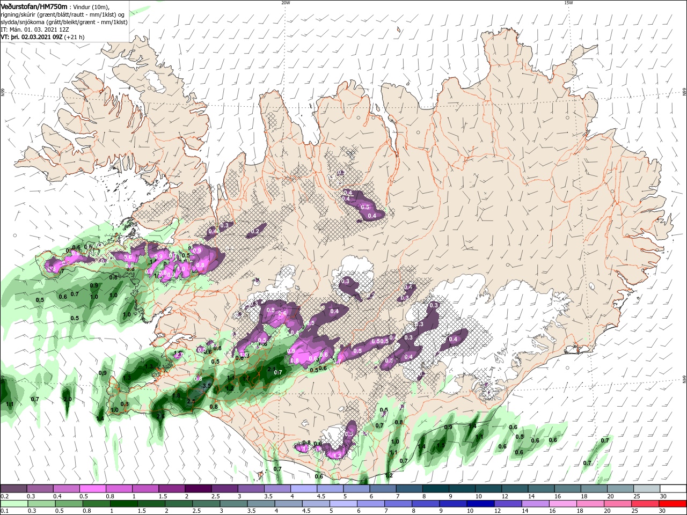687x515 pixels.
Task: Select pale grey top-row swatch between 25 and 30
Action: click(x=647, y=489)
